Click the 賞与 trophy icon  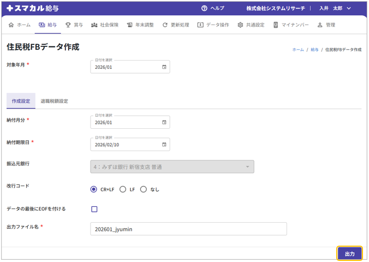68,25
